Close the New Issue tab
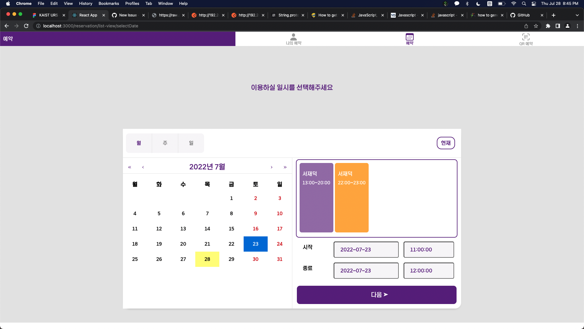The image size is (584, 329). click(144, 15)
